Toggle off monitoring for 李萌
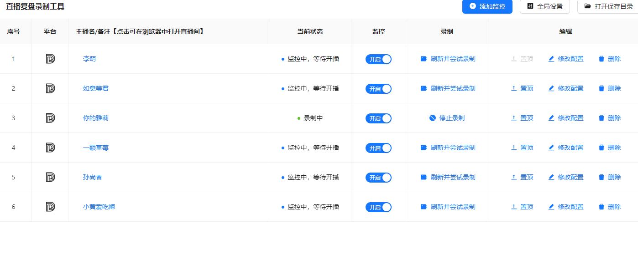638x270 pixels. [x=378, y=59]
